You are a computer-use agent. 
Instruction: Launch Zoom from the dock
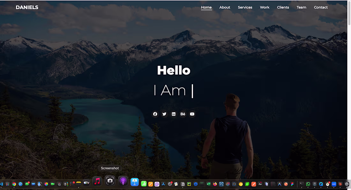coord(333,184)
